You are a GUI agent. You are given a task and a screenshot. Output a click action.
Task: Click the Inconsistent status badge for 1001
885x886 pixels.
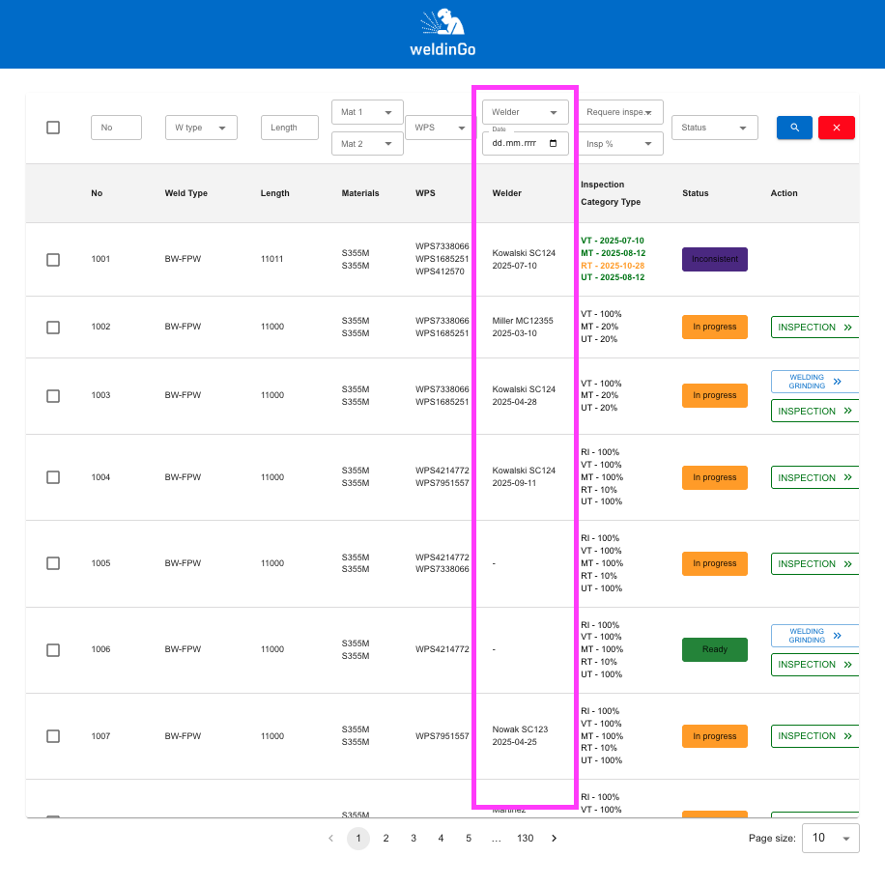click(x=714, y=259)
